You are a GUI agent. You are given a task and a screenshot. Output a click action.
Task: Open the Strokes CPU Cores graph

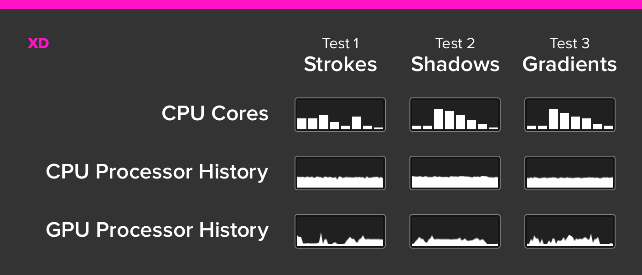pos(340,115)
